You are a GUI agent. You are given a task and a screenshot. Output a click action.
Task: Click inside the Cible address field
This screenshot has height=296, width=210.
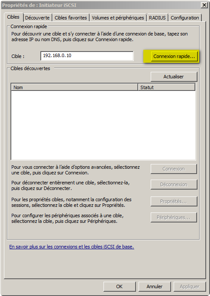[x=87, y=56]
